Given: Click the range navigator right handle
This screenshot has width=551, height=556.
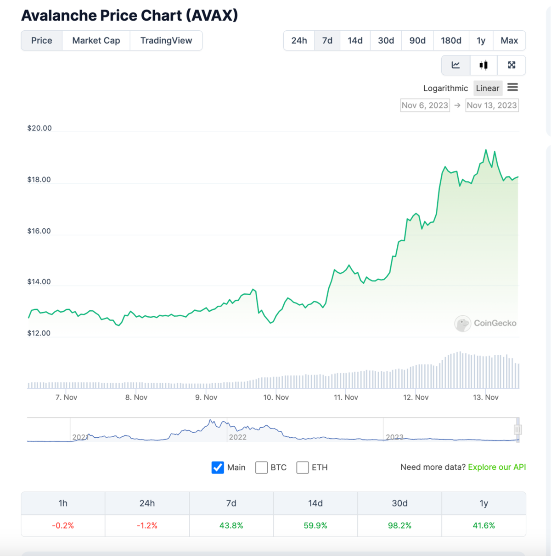Looking at the screenshot, I should (x=517, y=429).
